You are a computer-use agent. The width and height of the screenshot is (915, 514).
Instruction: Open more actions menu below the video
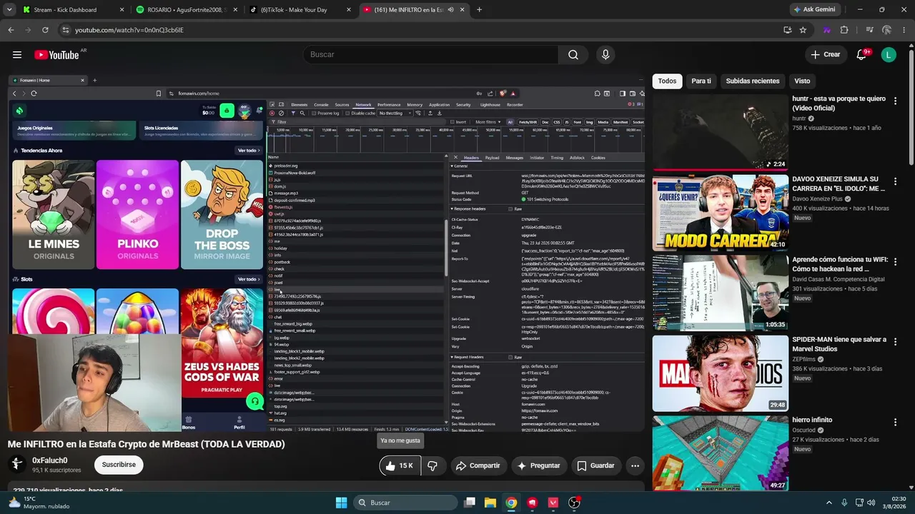point(635,465)
